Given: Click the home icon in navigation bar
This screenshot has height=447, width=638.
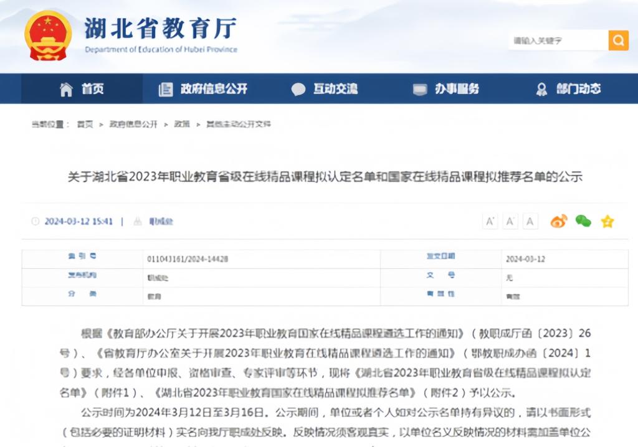Looking at the screenshot, I should click(x=66, y=89).
